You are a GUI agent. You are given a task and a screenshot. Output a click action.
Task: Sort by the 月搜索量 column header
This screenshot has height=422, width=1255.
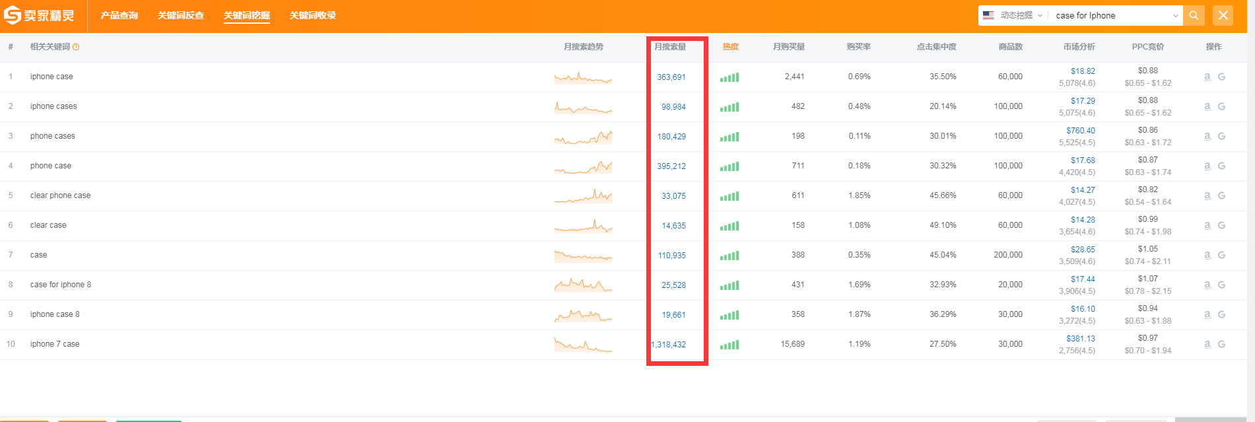670,47
